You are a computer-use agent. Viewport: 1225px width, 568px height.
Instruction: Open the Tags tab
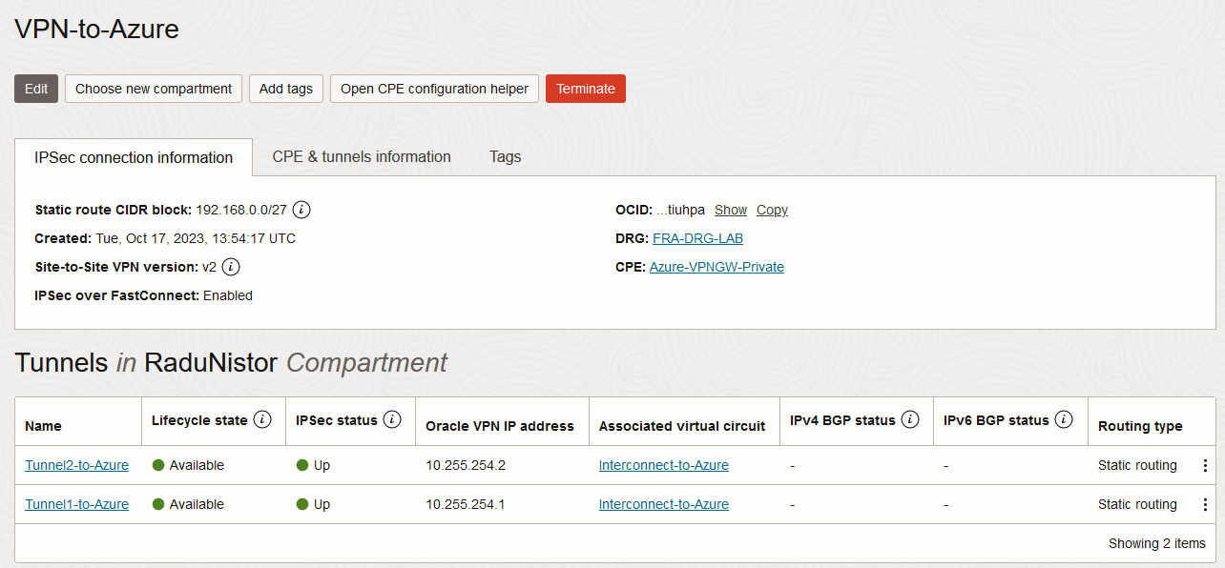[505, 157]
